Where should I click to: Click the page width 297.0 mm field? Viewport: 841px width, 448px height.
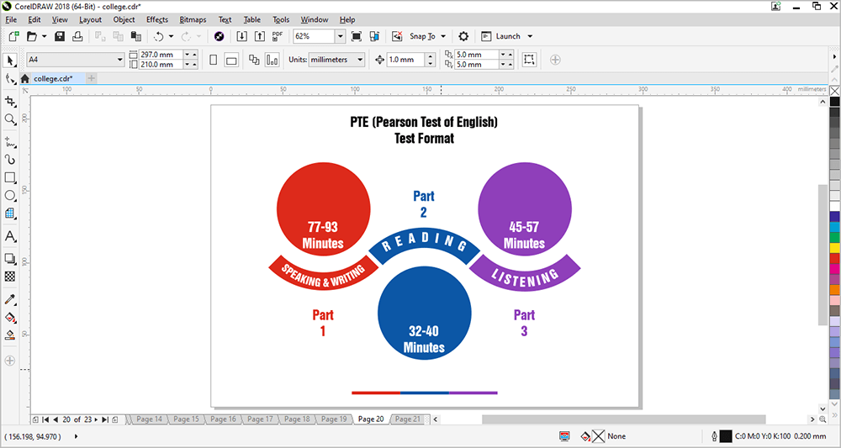(x=161, y=55)
